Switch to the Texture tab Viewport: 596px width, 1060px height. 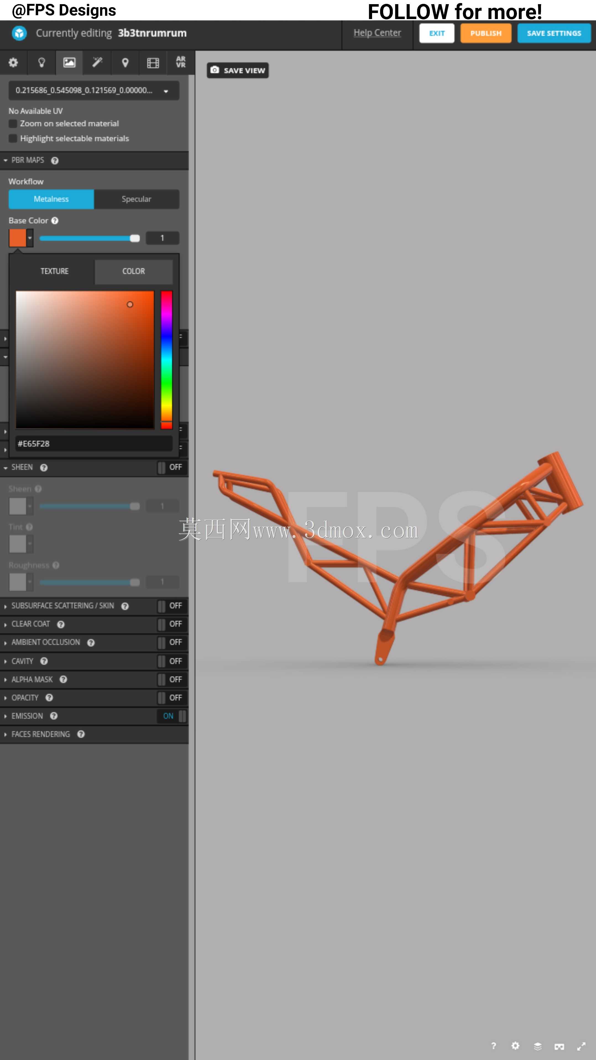(54, 271)
